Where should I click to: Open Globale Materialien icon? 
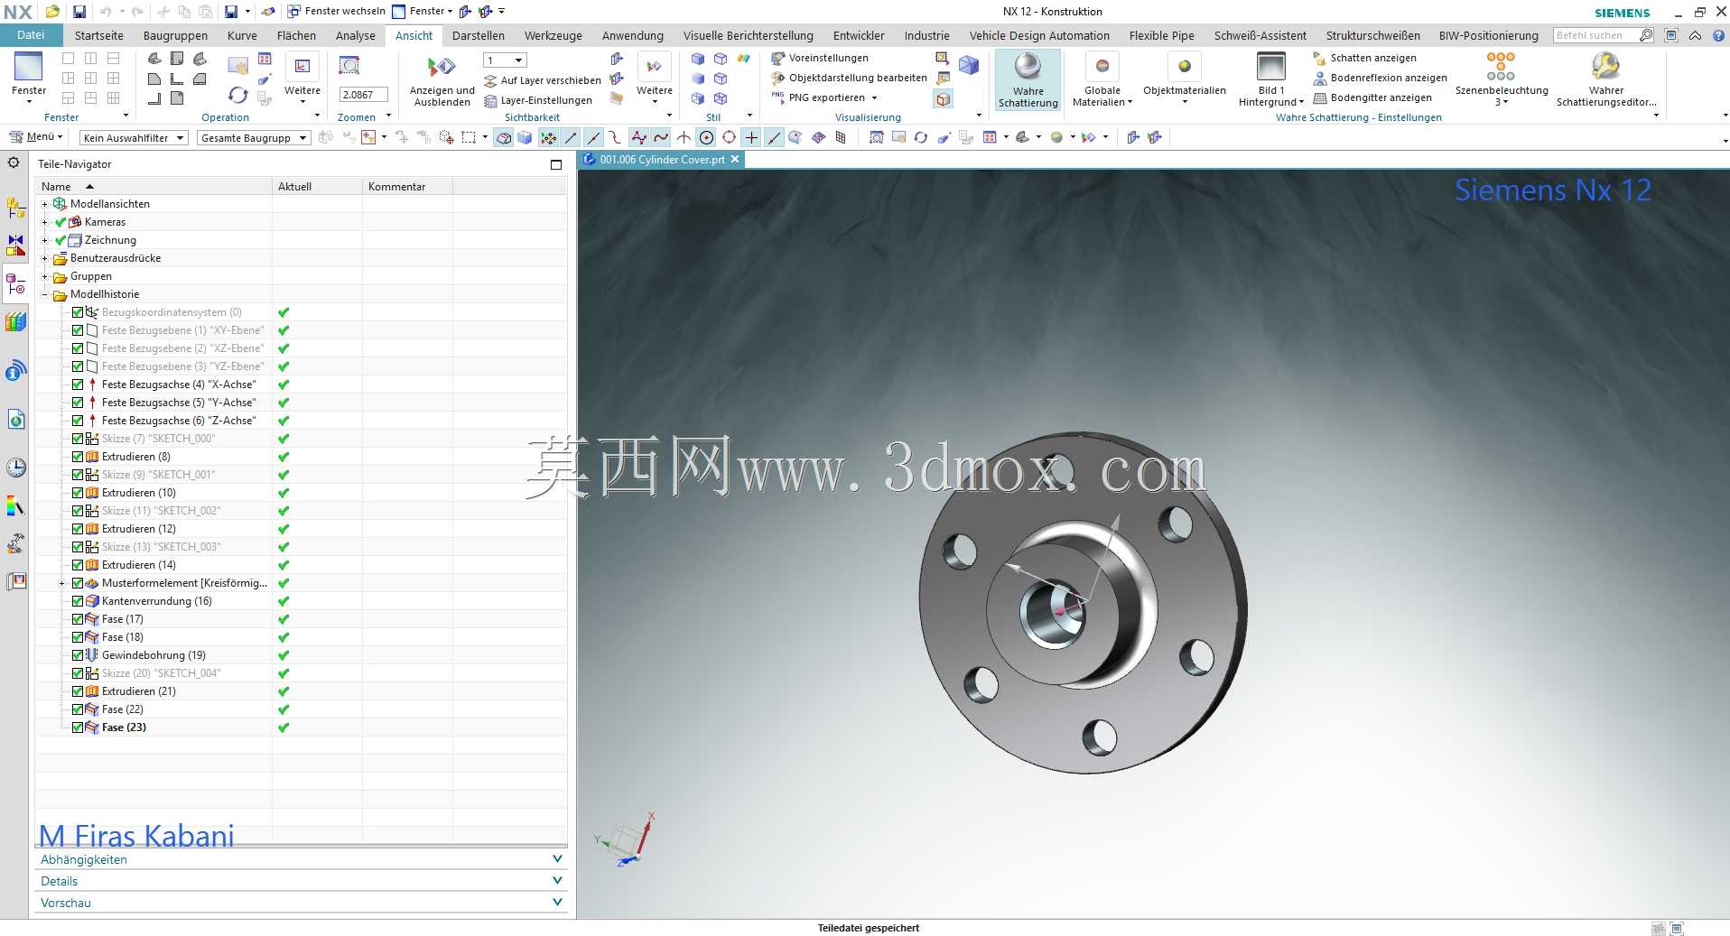[1102, 66]
